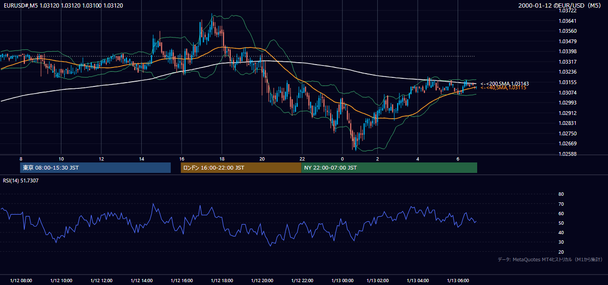
Task: Click RSI scale level 20
Action: click(x=561, y=252)
